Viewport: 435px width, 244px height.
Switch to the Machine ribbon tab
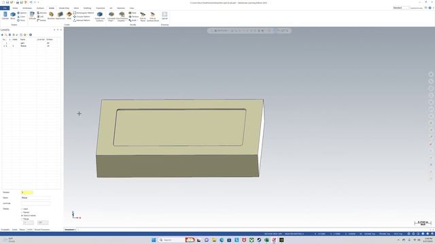pos(121,8)
